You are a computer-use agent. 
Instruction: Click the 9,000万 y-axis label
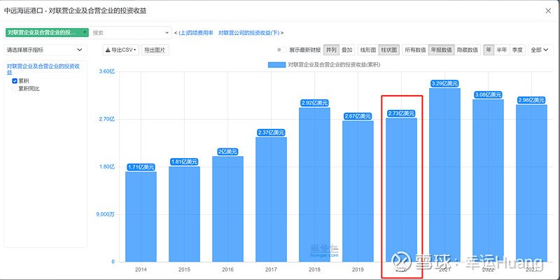click(106, 214)
